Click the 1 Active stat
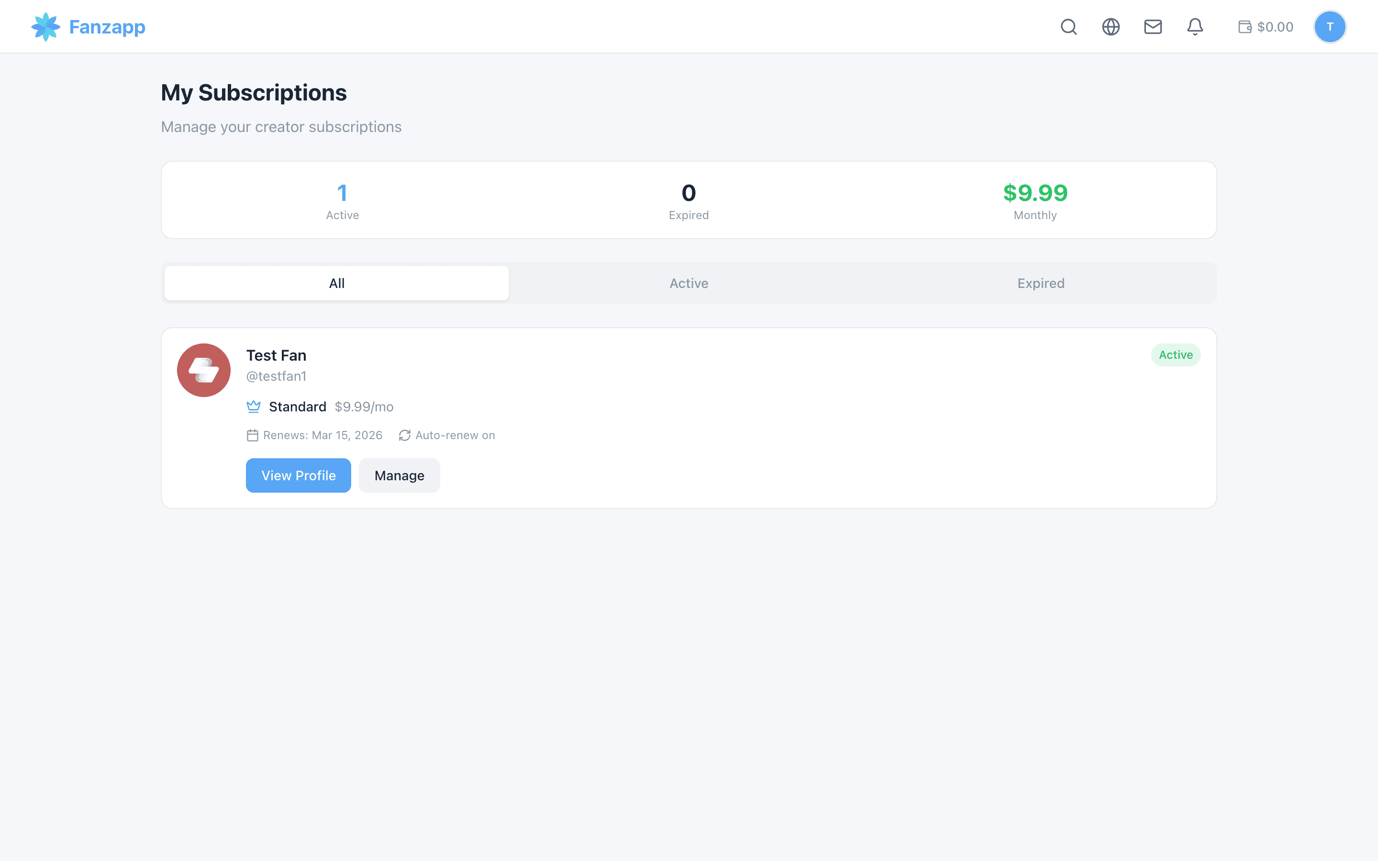This screenshot has width=1378, height=861. (x=342, y=201)
